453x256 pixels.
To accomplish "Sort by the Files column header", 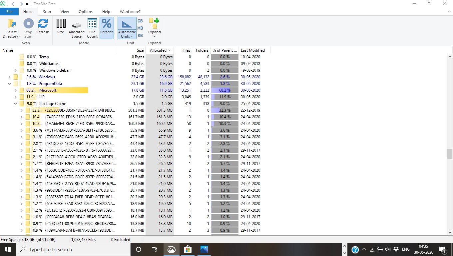I will [183, 50].
